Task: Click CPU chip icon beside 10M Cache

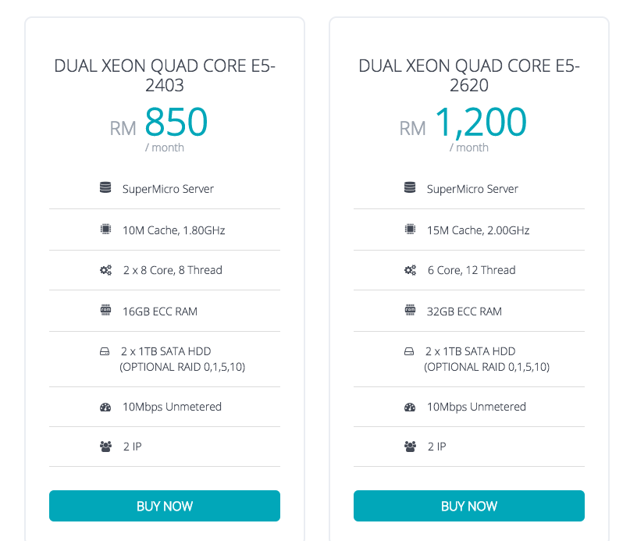Action: click(105, 230)
